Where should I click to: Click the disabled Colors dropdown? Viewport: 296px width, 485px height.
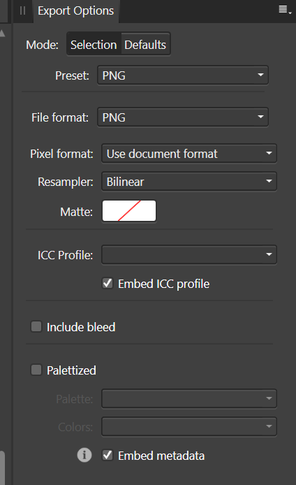pos(189,426)
